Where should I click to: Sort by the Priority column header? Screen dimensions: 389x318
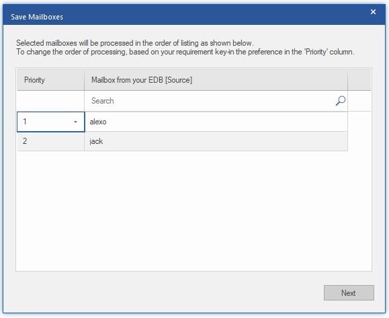click(51, 80)
